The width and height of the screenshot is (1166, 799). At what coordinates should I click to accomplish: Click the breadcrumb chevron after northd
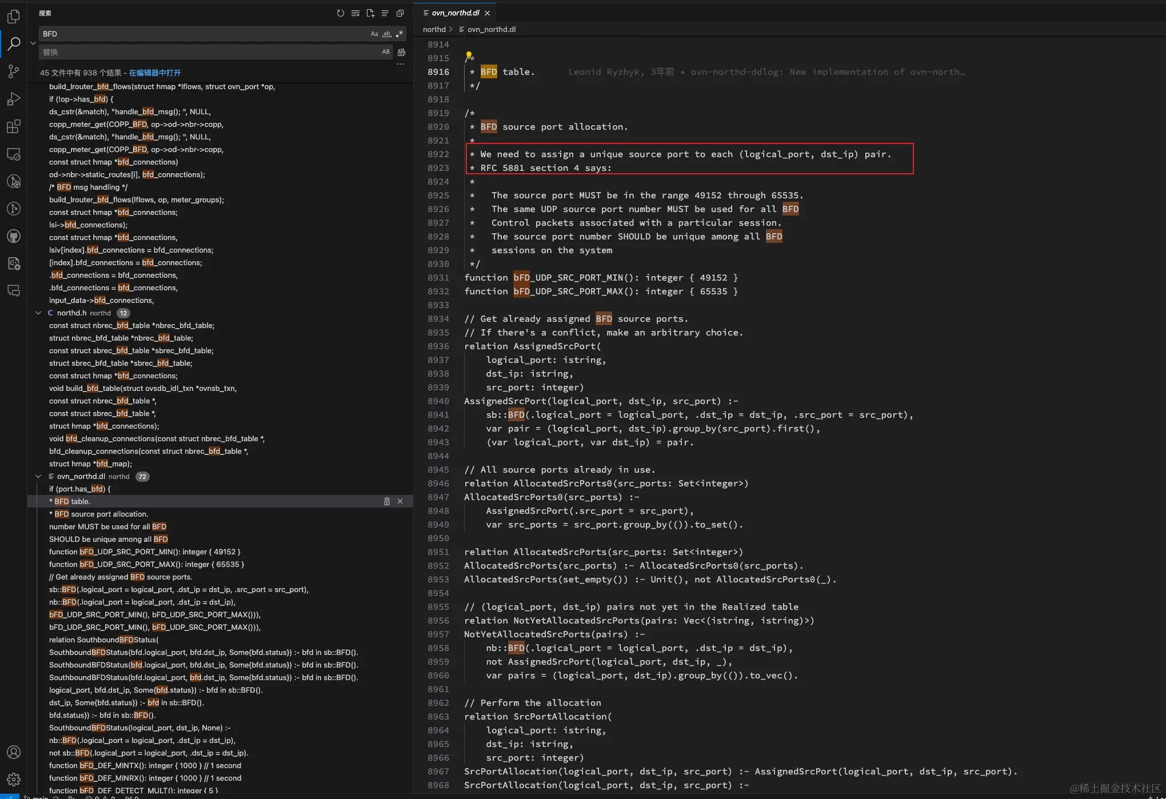point(451,29)
